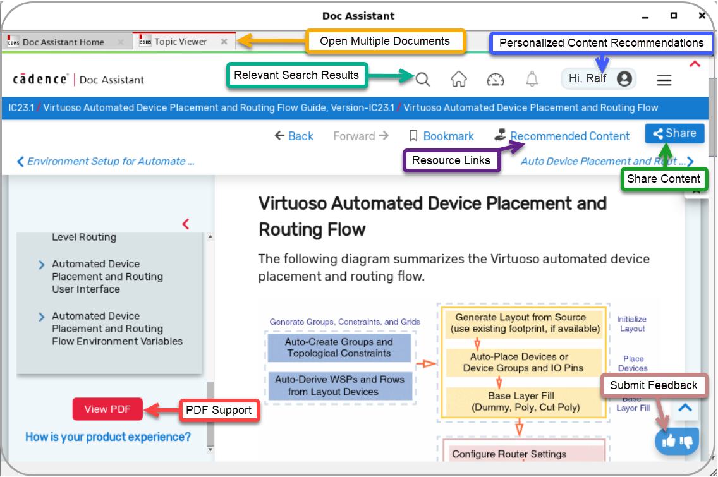Click the Initialize Layout label
The image size is (718, 477).
632,323
